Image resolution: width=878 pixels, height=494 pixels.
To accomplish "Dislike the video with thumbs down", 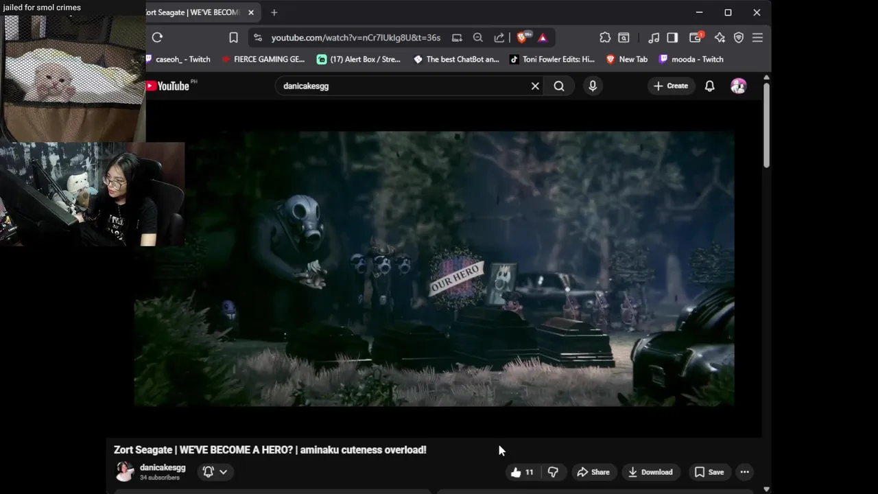I will pyautogui.click(x=553, y=472).
